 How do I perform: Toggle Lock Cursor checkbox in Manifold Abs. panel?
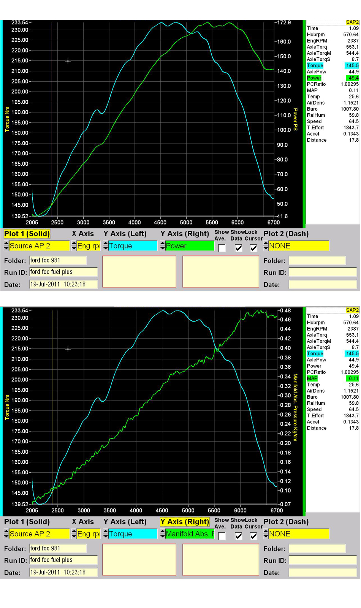click(x=253, y=536)
